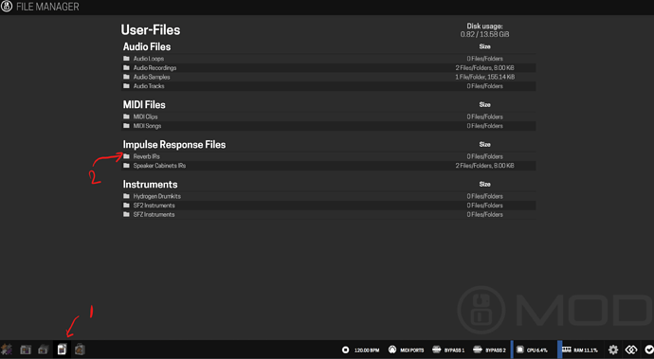
Task: Click the MIDI Files section heading
Action: coord(144,104)
